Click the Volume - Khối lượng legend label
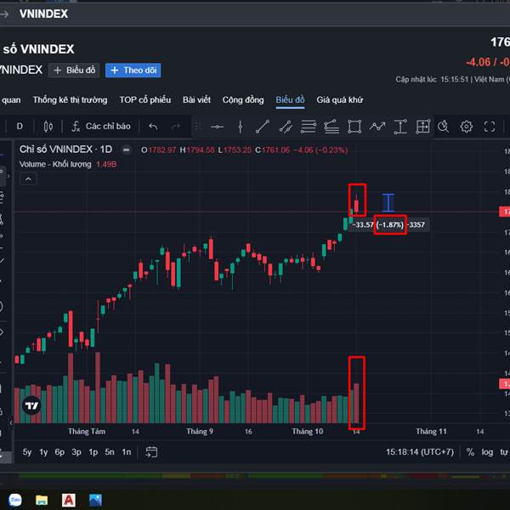This screenshot has height=510, width=510. (55, 164)
